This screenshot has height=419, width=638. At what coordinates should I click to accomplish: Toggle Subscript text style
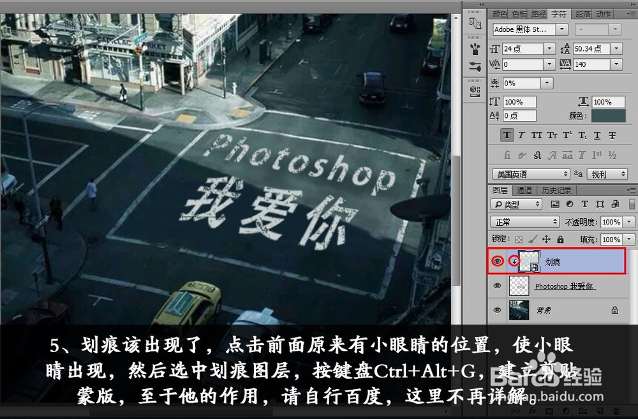click(x=582, y=135)
